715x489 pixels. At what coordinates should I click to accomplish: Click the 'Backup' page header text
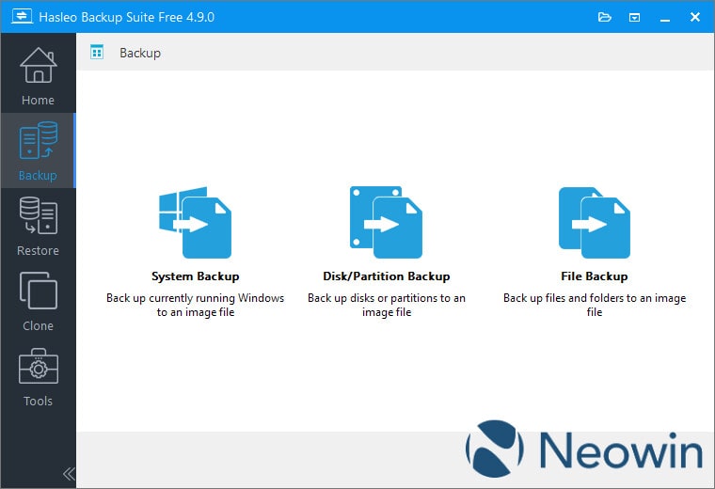tap(140, 54)
